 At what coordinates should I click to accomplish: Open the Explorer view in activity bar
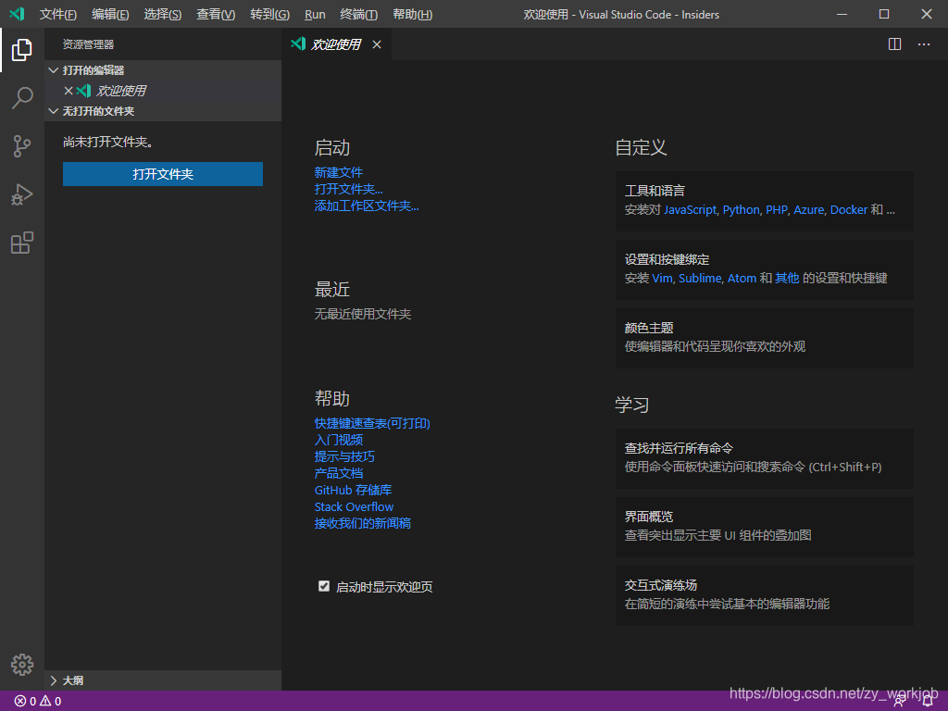pyautogui.click(x=22, y=50)
